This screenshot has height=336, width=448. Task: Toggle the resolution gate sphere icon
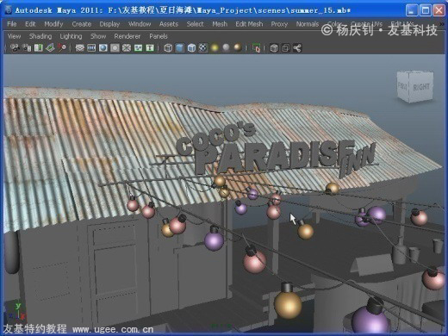pos(103,47)
